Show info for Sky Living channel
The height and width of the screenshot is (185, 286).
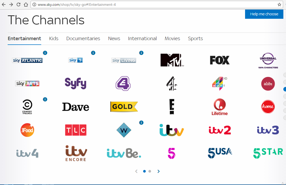pos(141,53)
